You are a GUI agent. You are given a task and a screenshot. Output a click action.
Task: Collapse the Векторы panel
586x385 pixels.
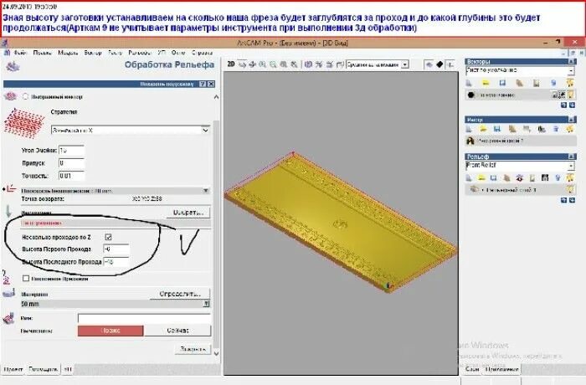(x=572, y=61)
